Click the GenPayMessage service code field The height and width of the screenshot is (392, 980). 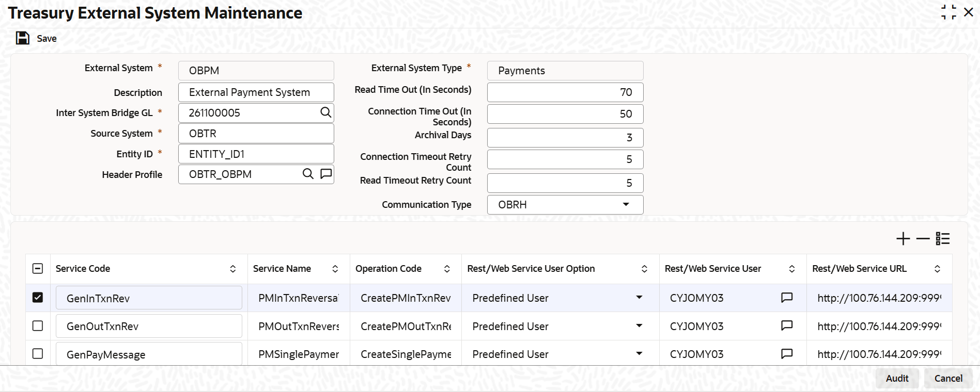click(x=149, y=354)
